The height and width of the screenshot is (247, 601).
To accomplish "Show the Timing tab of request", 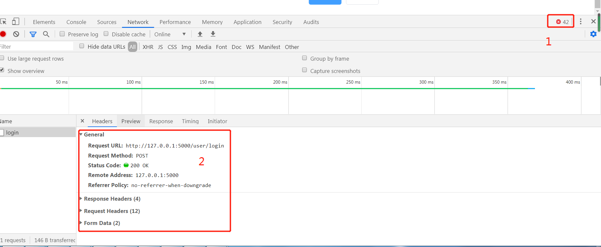I will (190, 121).
